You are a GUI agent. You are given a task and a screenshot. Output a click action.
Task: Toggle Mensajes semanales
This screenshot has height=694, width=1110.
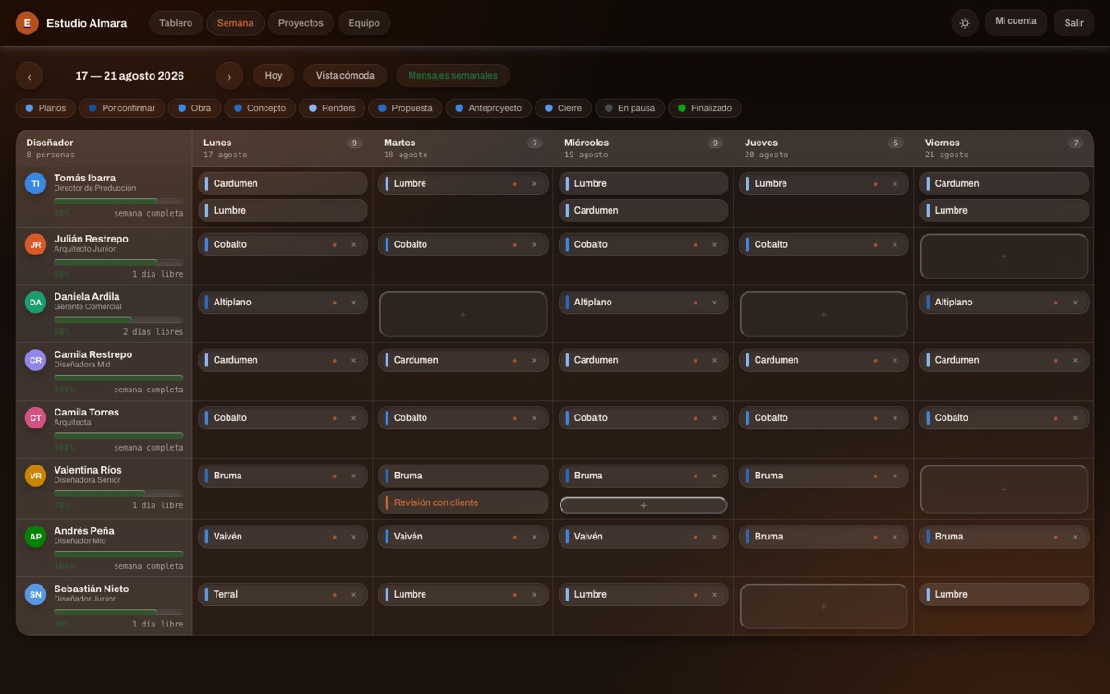click(452, 76)
